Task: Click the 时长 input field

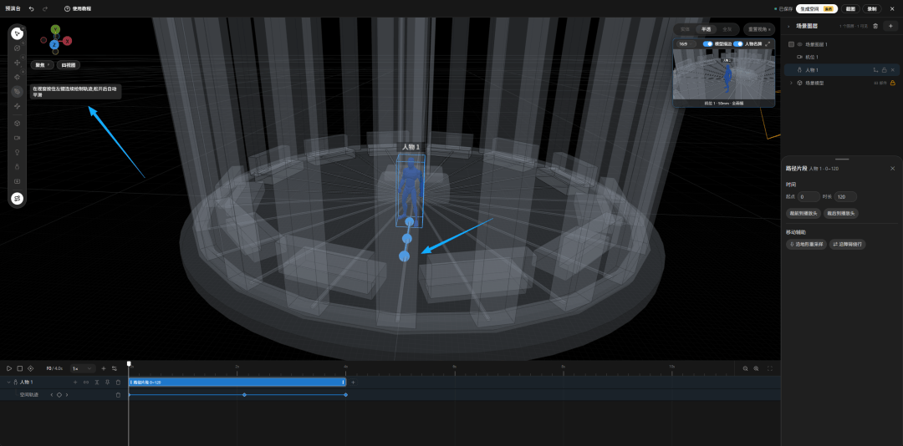Action: click(x=845, y=197)
